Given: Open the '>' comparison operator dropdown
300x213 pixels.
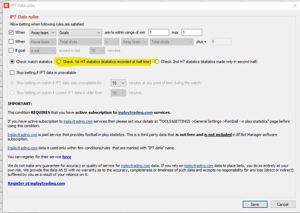Looking at the screenshot, I should pyautogui.click(x=111, y=42).
